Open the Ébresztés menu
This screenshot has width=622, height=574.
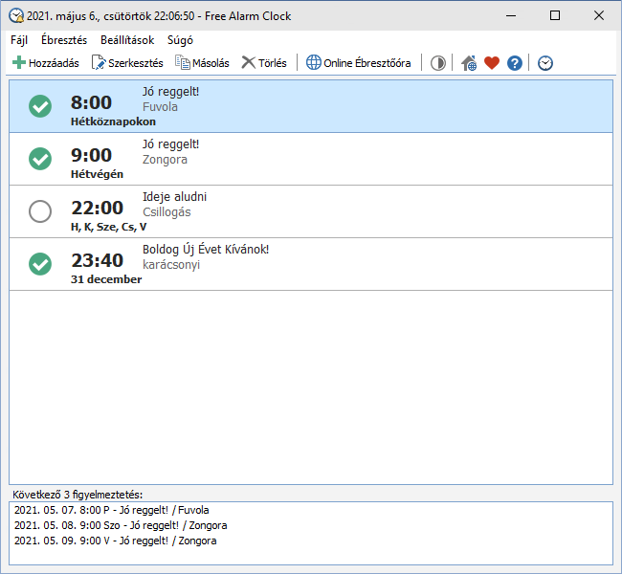[x=64, y=40]
